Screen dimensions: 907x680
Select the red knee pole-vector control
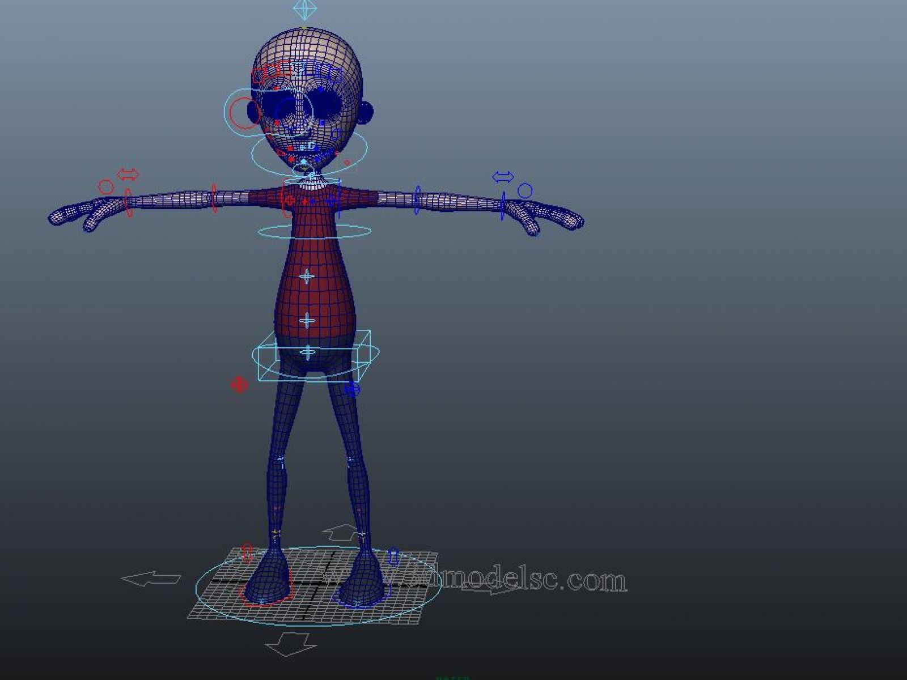(x=240, y=385)
